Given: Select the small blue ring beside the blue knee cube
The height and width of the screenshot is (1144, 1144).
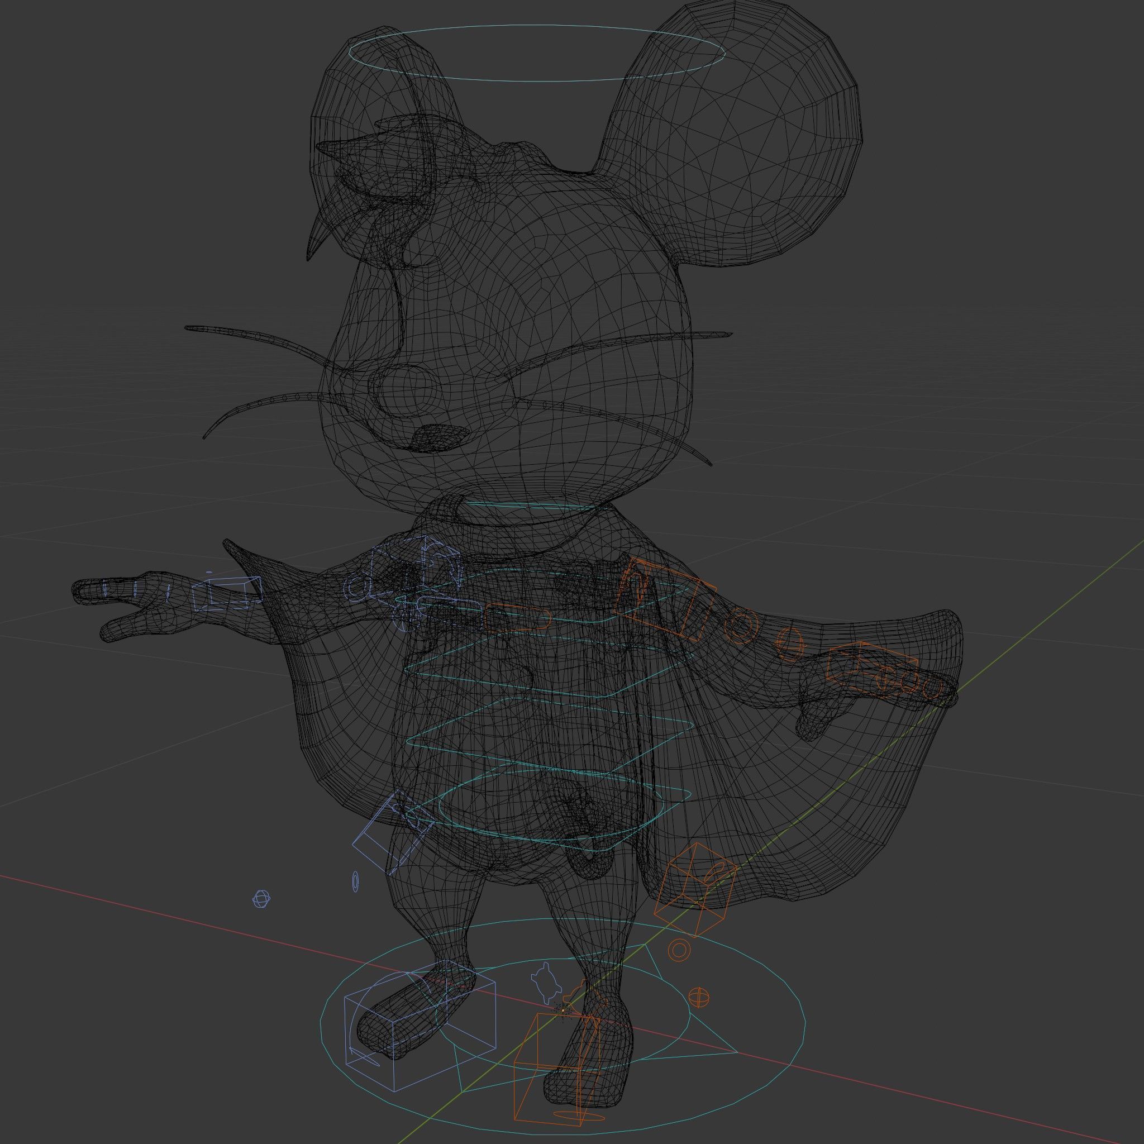Looking at the screenshot, I should coord(355,881).
